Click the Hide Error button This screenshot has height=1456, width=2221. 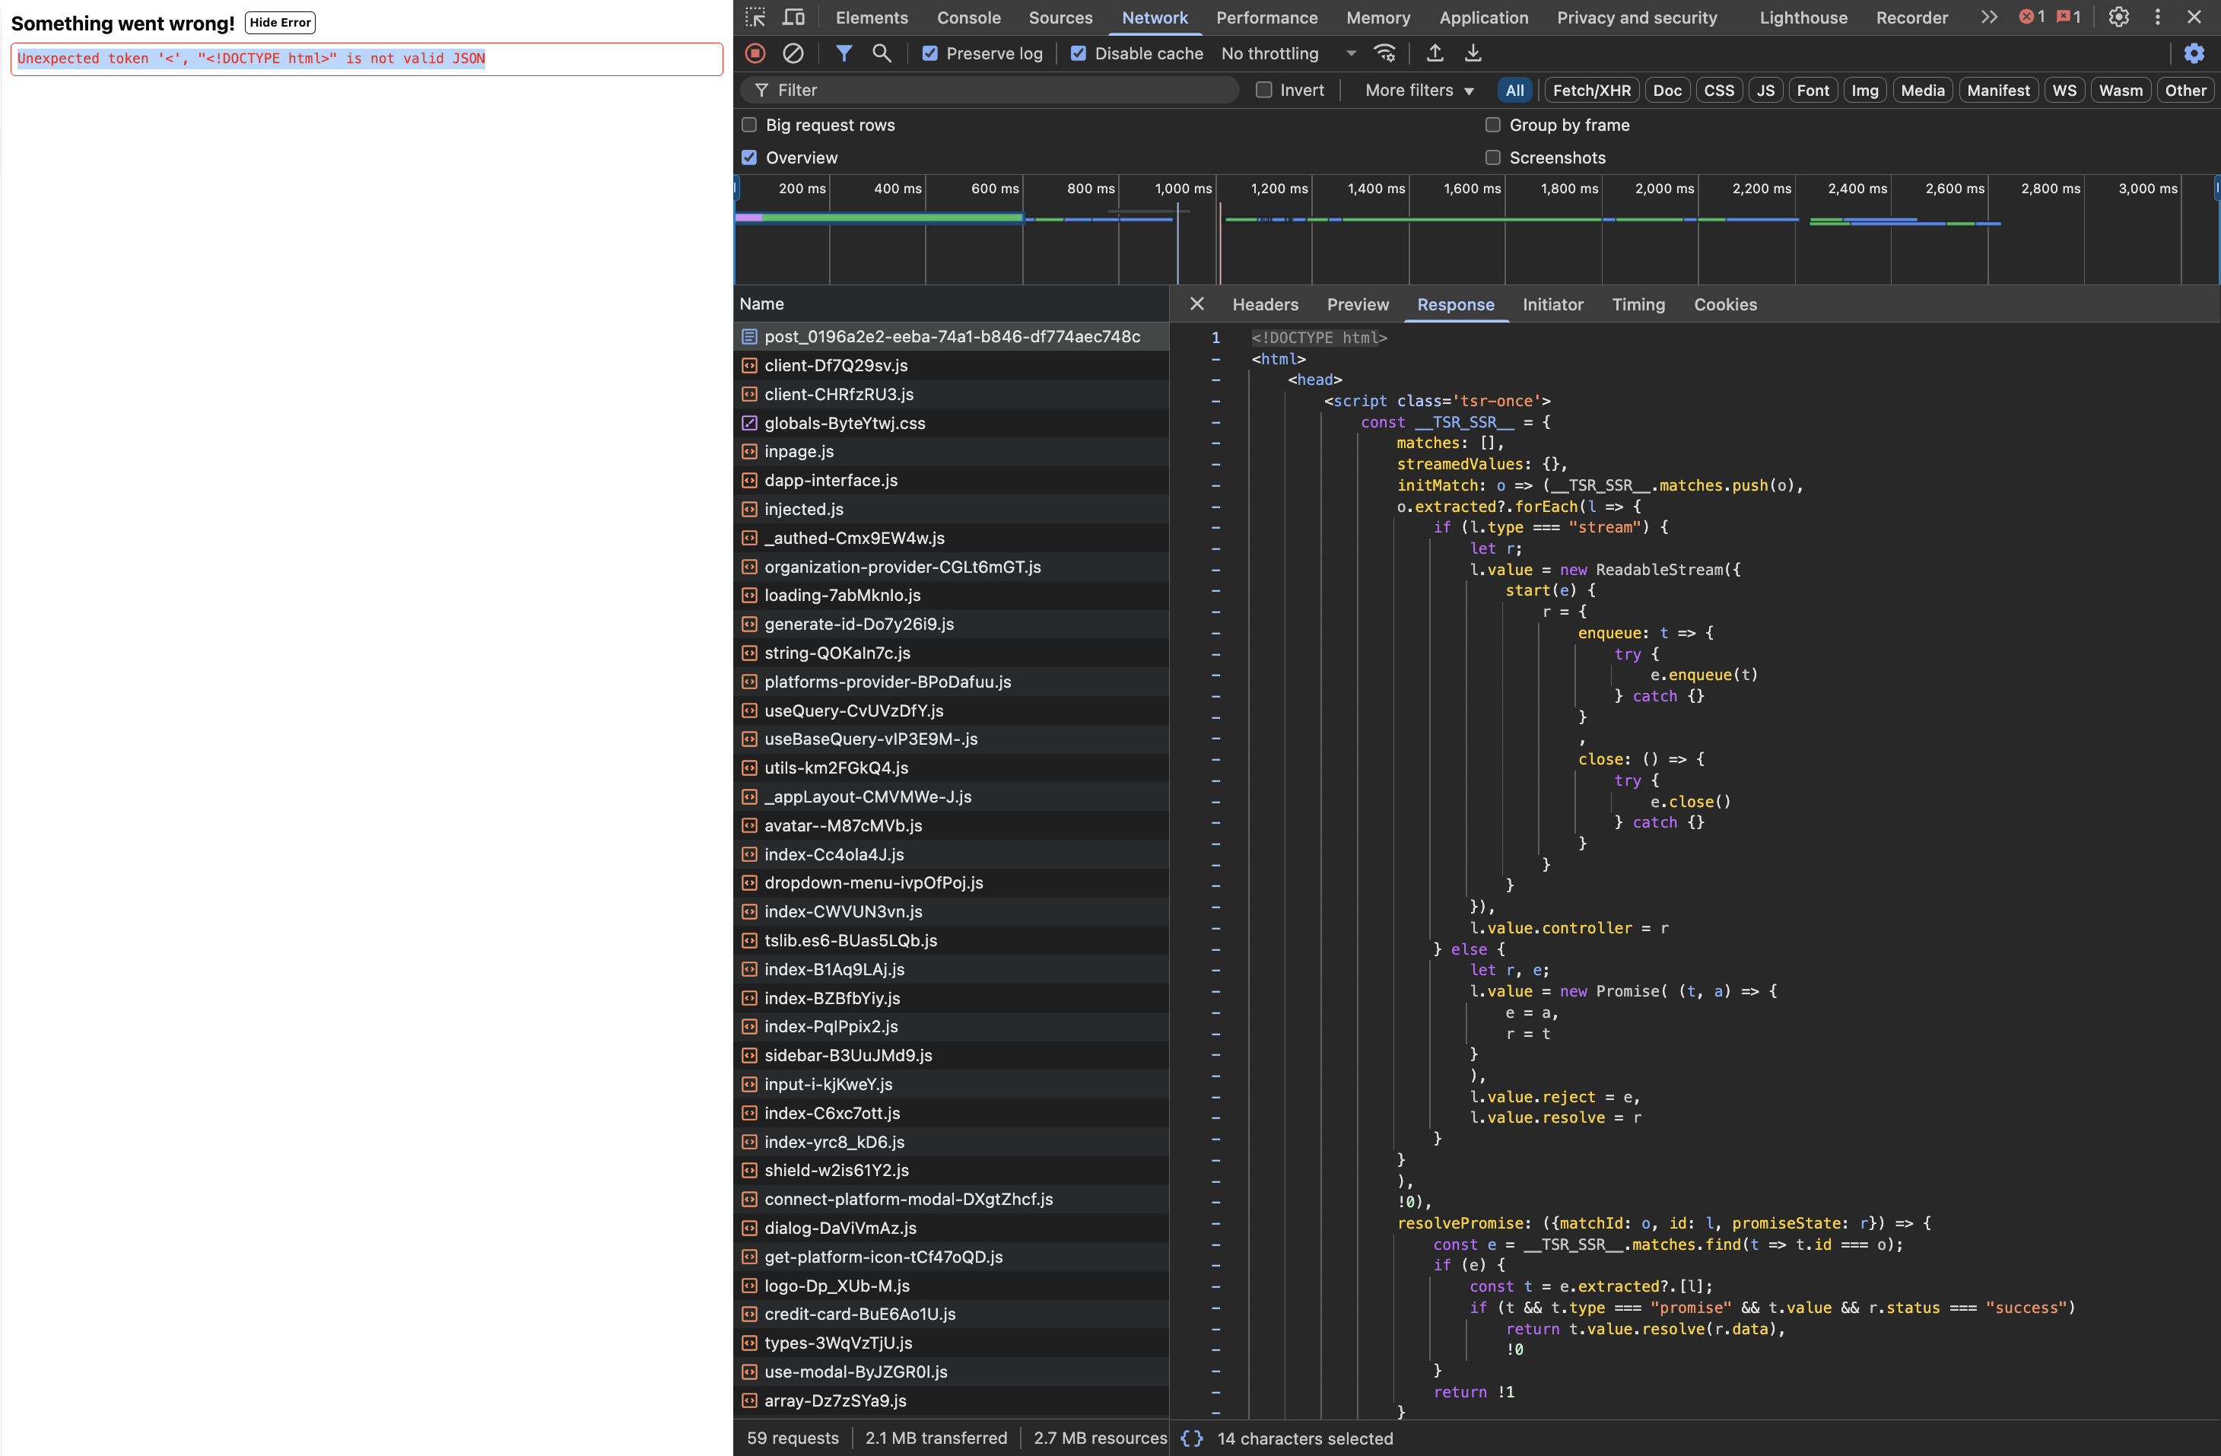(280, 22)
